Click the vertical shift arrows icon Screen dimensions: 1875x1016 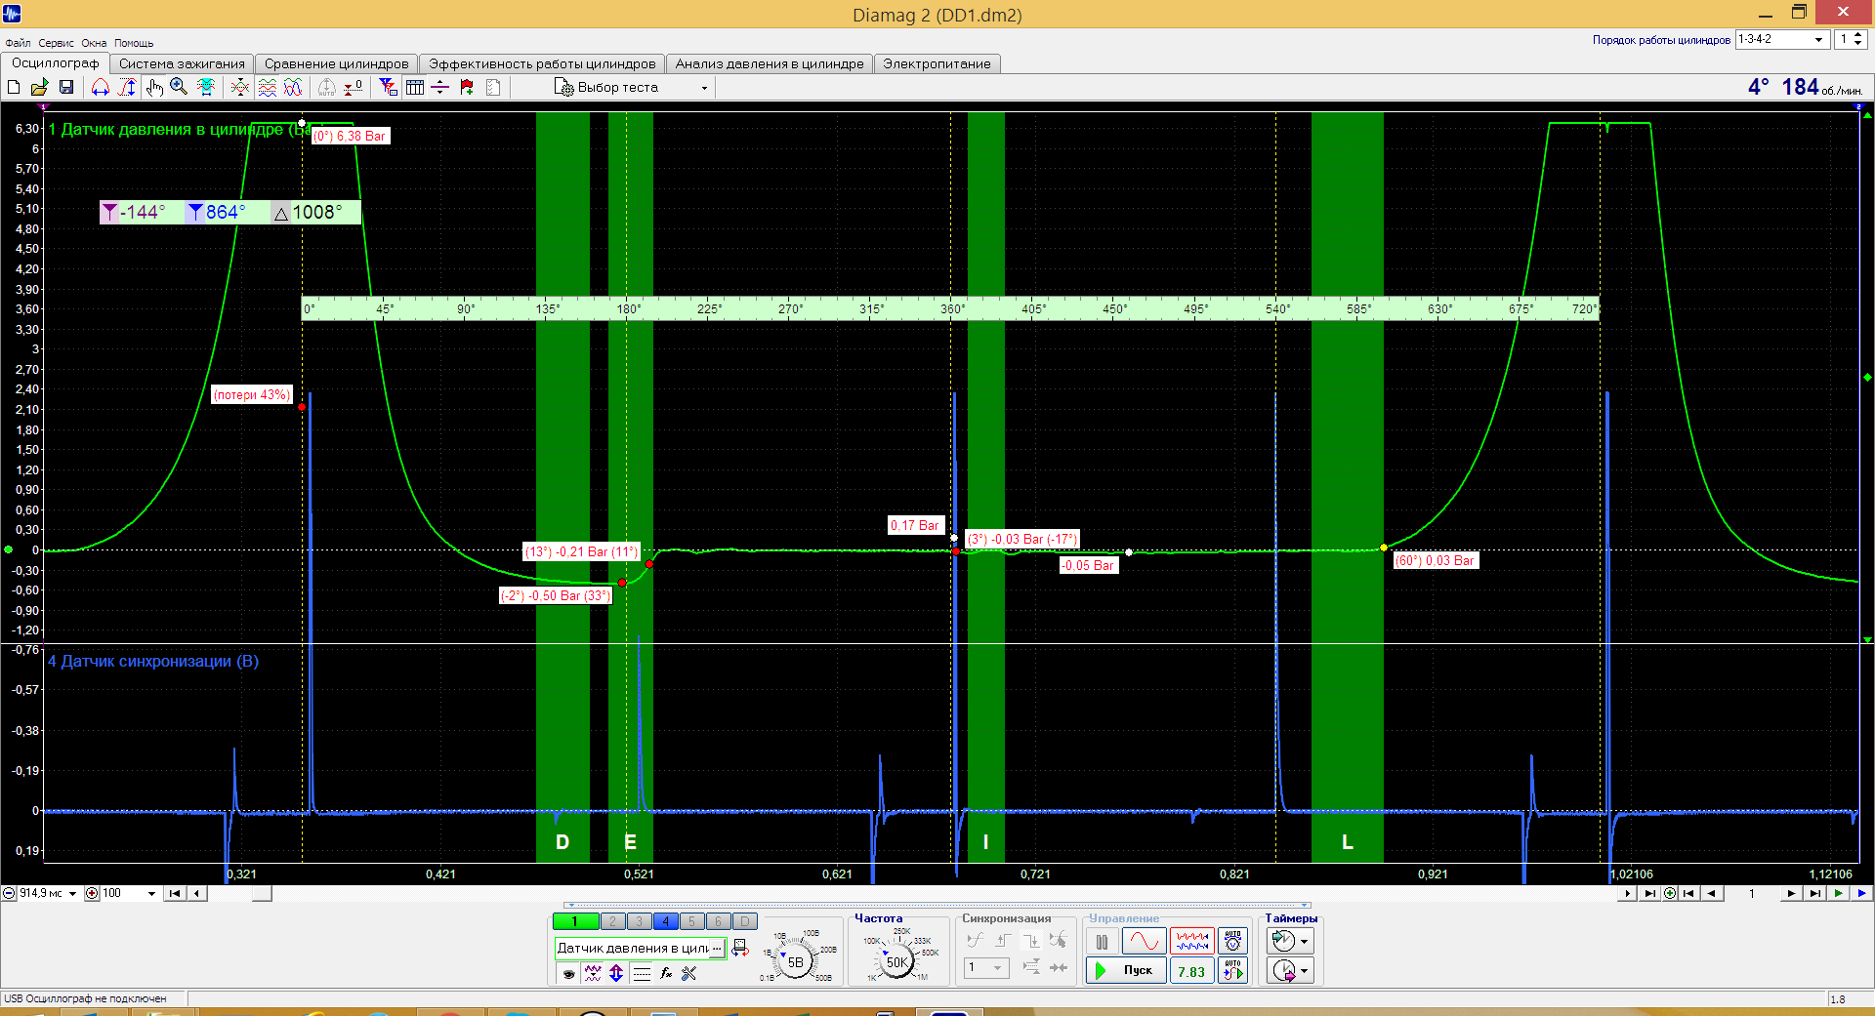616,973
